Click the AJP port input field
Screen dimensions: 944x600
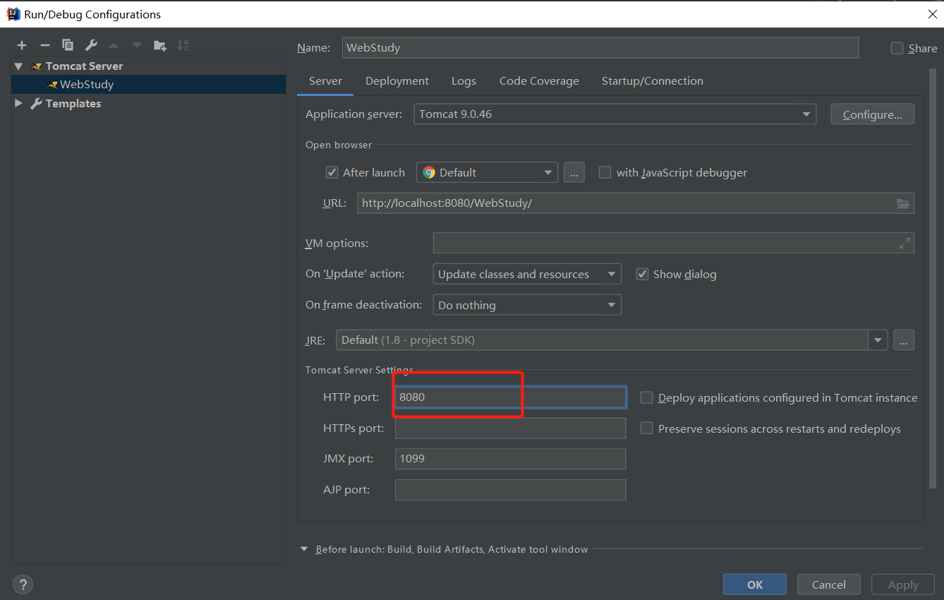click(x=511, y=490)
